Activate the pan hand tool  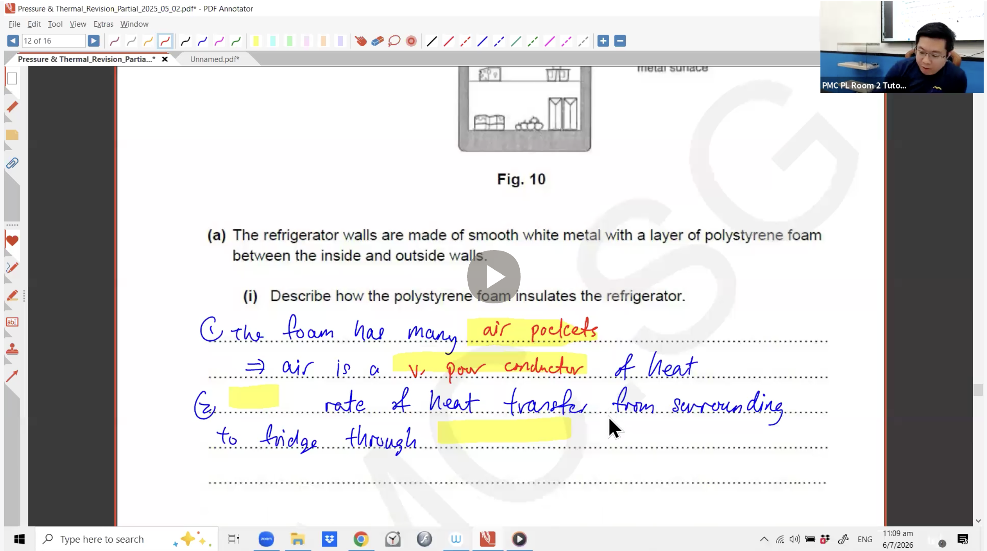(361, 41)
